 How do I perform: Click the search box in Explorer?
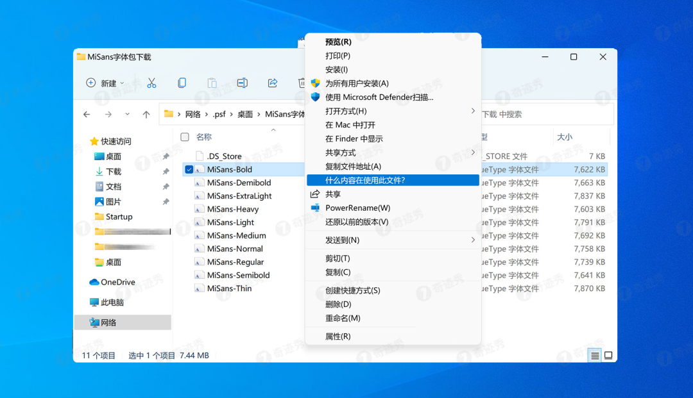click(547, 114)
